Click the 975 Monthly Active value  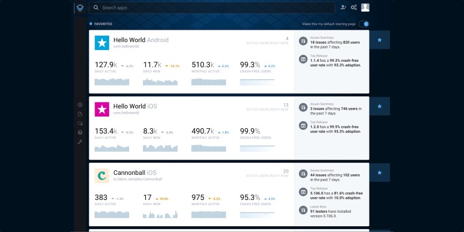pos(198,198)
